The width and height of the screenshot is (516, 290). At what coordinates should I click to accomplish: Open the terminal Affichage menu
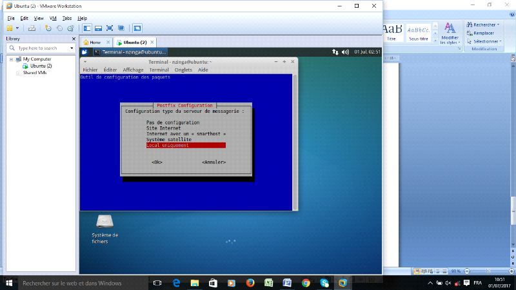tap(133, 70)
